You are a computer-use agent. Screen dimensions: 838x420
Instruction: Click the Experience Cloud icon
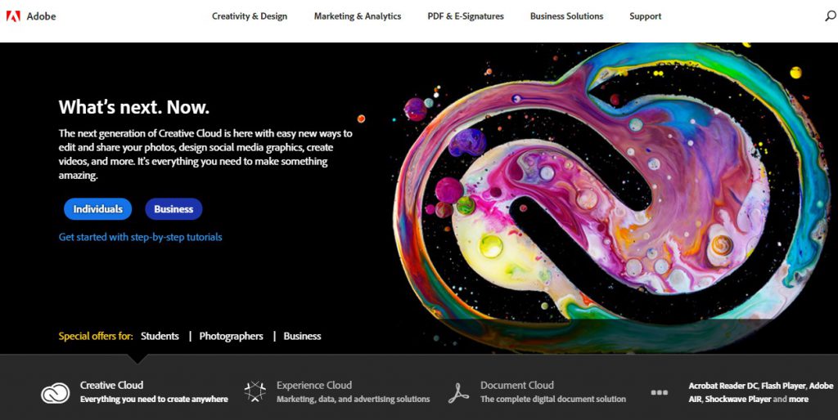[x=255, y=391]
